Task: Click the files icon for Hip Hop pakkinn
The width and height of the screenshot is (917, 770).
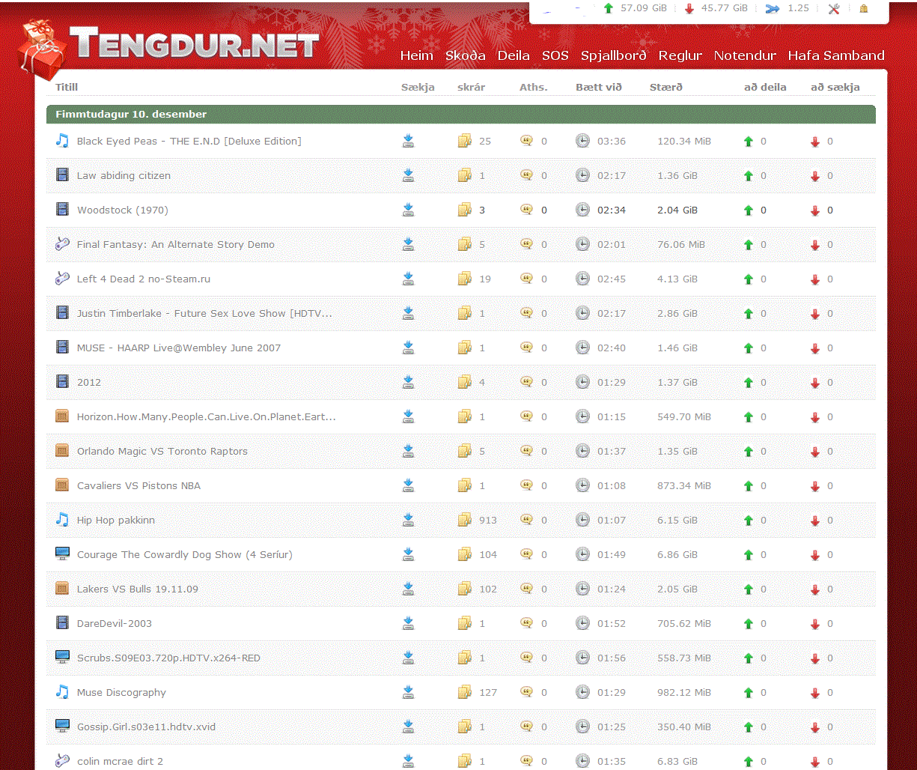Action: (x=465, y=520)
